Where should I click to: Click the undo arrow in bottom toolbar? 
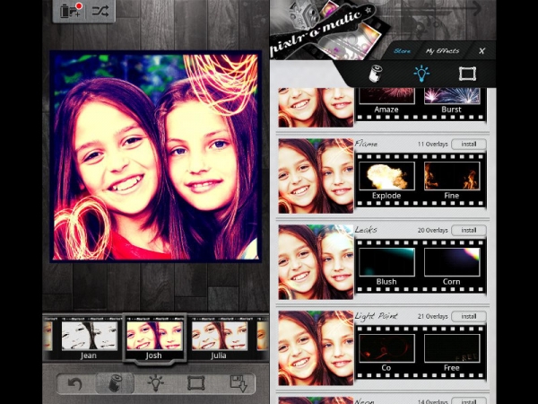(74, 384)
